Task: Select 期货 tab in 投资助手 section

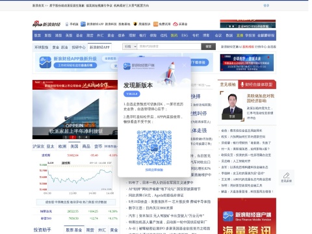Action: 90,230
